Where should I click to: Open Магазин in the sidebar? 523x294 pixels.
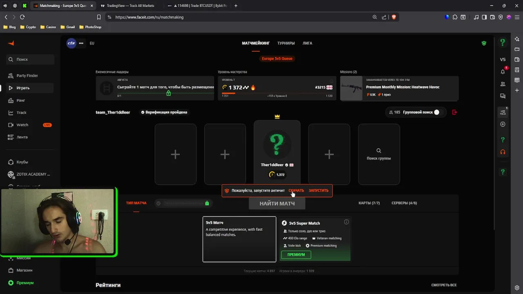30,270
